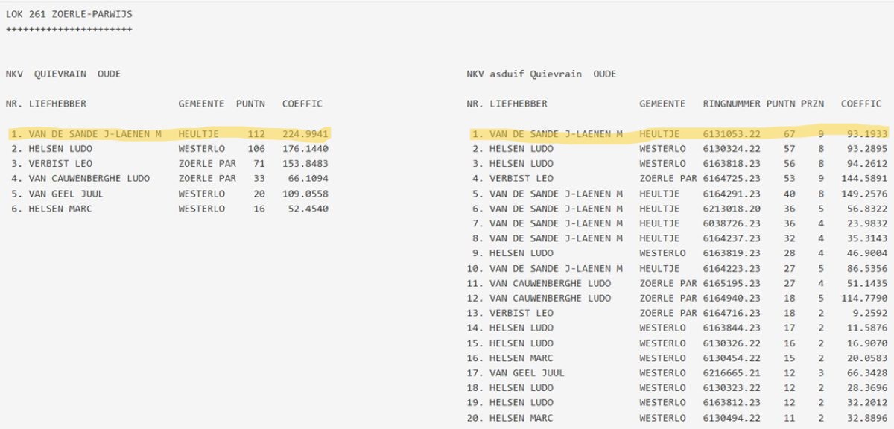The image size is (894, 429).
Task: Select ring number 6038726.23
Action: pyautogui.click(x=732, y=223)
